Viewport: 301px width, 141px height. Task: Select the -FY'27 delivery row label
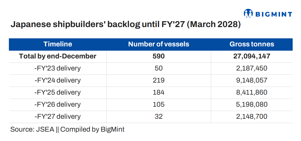point(58,117)
